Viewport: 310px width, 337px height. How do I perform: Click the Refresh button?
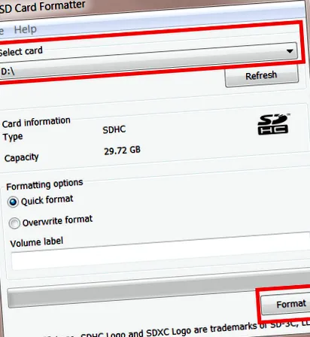[x=261, y=75]
